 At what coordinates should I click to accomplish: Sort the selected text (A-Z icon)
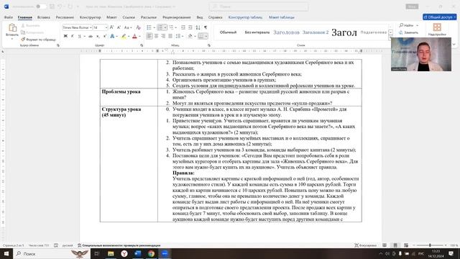click(x=198, y=27)
